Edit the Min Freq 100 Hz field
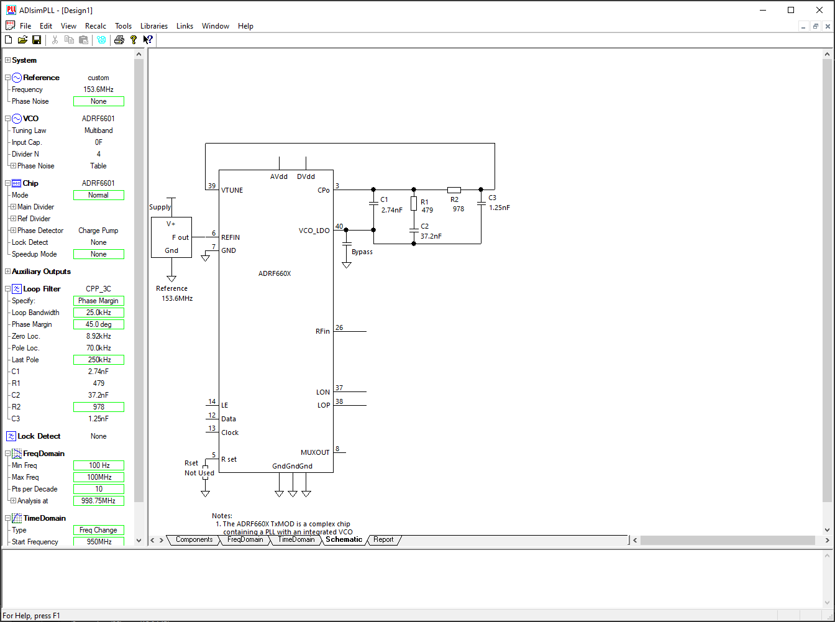Viewport: 835px width, 622px height. [x=99, y=465]
